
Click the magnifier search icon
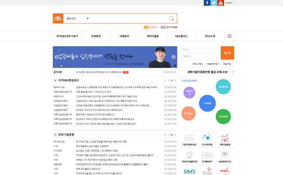[x=172, y=19]
